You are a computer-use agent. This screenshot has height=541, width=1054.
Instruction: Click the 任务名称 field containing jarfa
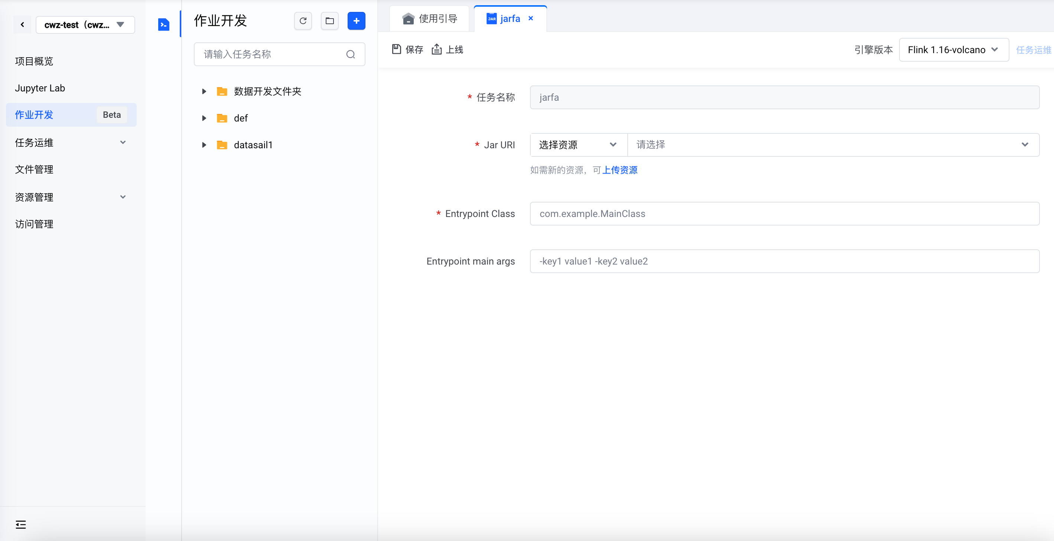(784, 97)
